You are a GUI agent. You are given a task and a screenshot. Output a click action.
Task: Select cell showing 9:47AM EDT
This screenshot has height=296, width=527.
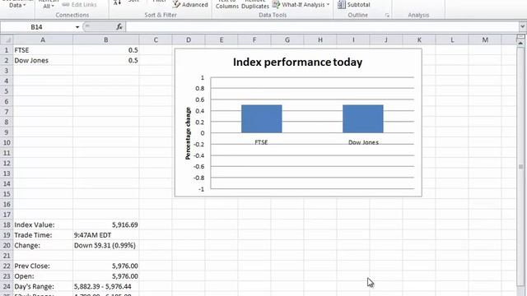coord(106,235)
